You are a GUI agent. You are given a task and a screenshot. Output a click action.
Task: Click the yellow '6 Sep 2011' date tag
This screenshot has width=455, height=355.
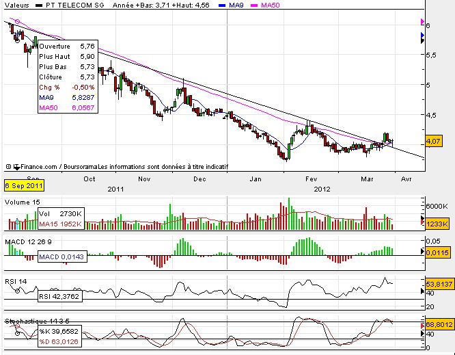tap(24, 185)
